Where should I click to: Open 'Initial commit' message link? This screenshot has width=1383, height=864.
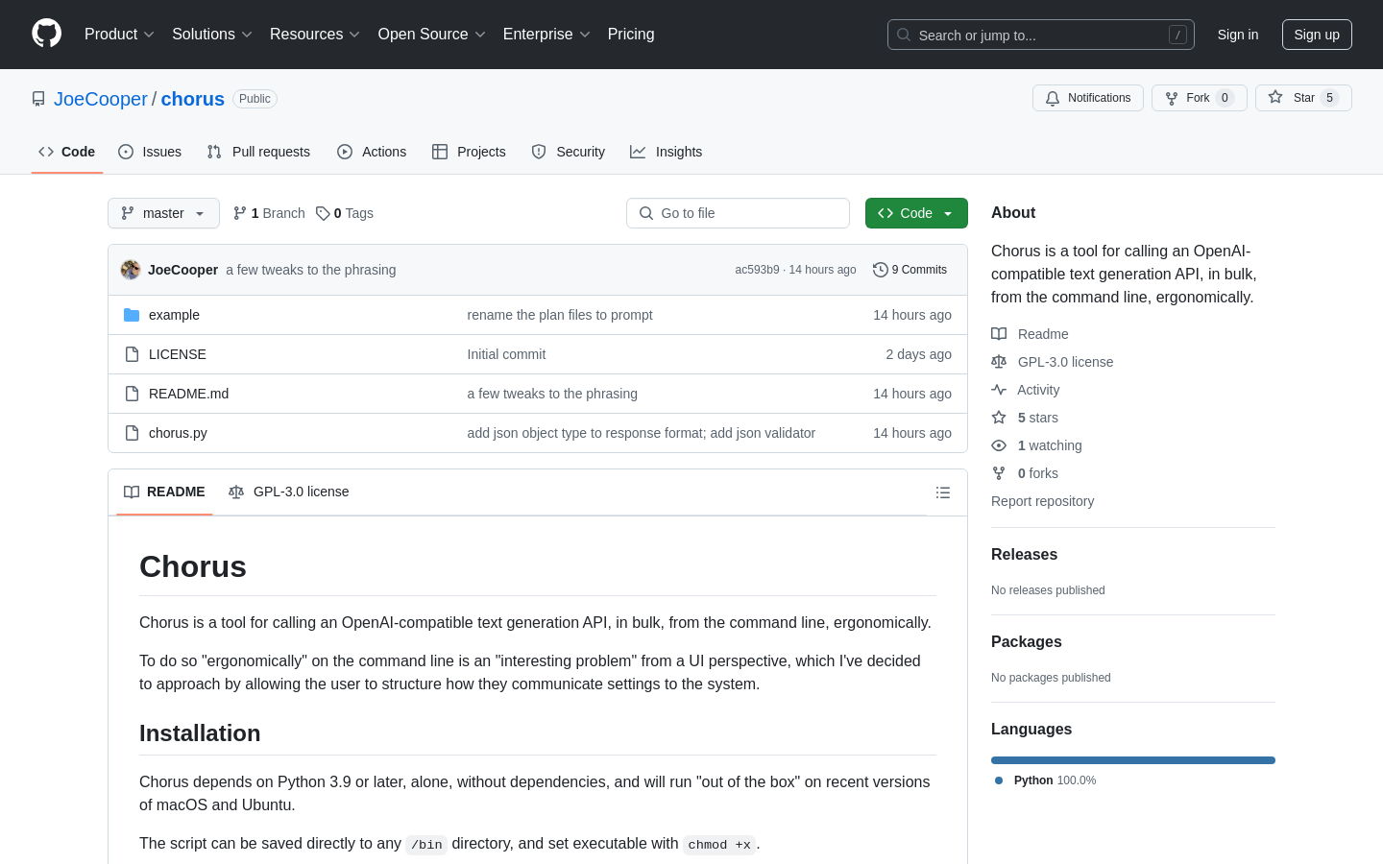(x=506, y=354)
